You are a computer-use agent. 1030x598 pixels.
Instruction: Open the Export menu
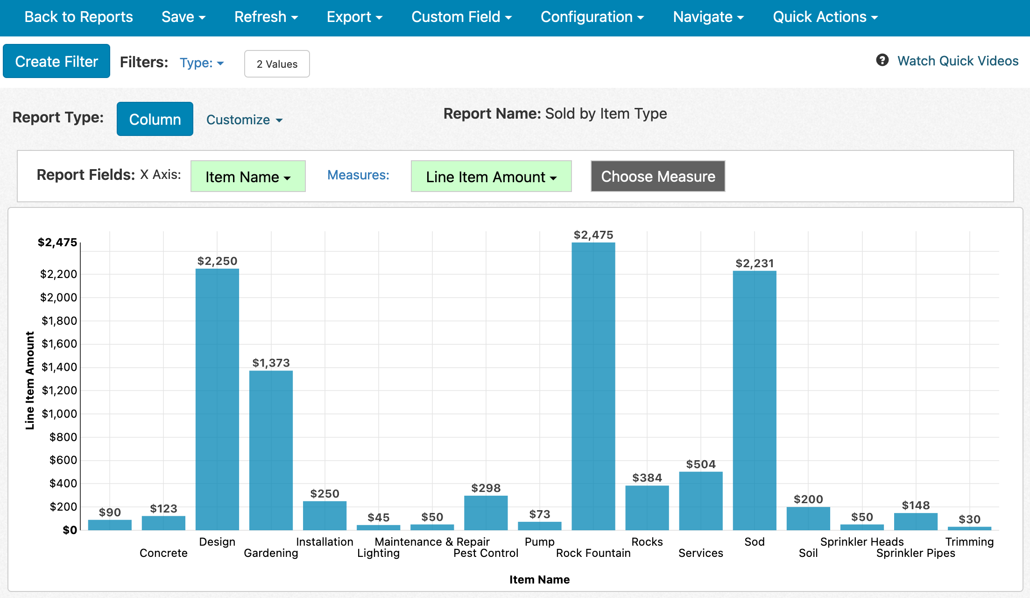[x=354, y=17]
